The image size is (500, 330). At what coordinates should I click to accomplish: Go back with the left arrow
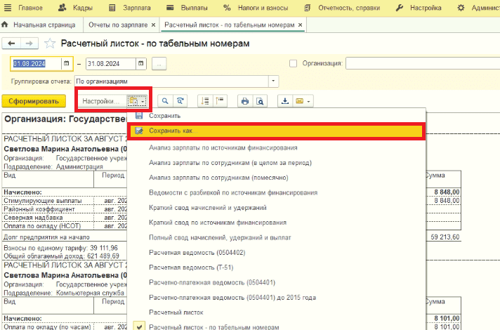11,44
